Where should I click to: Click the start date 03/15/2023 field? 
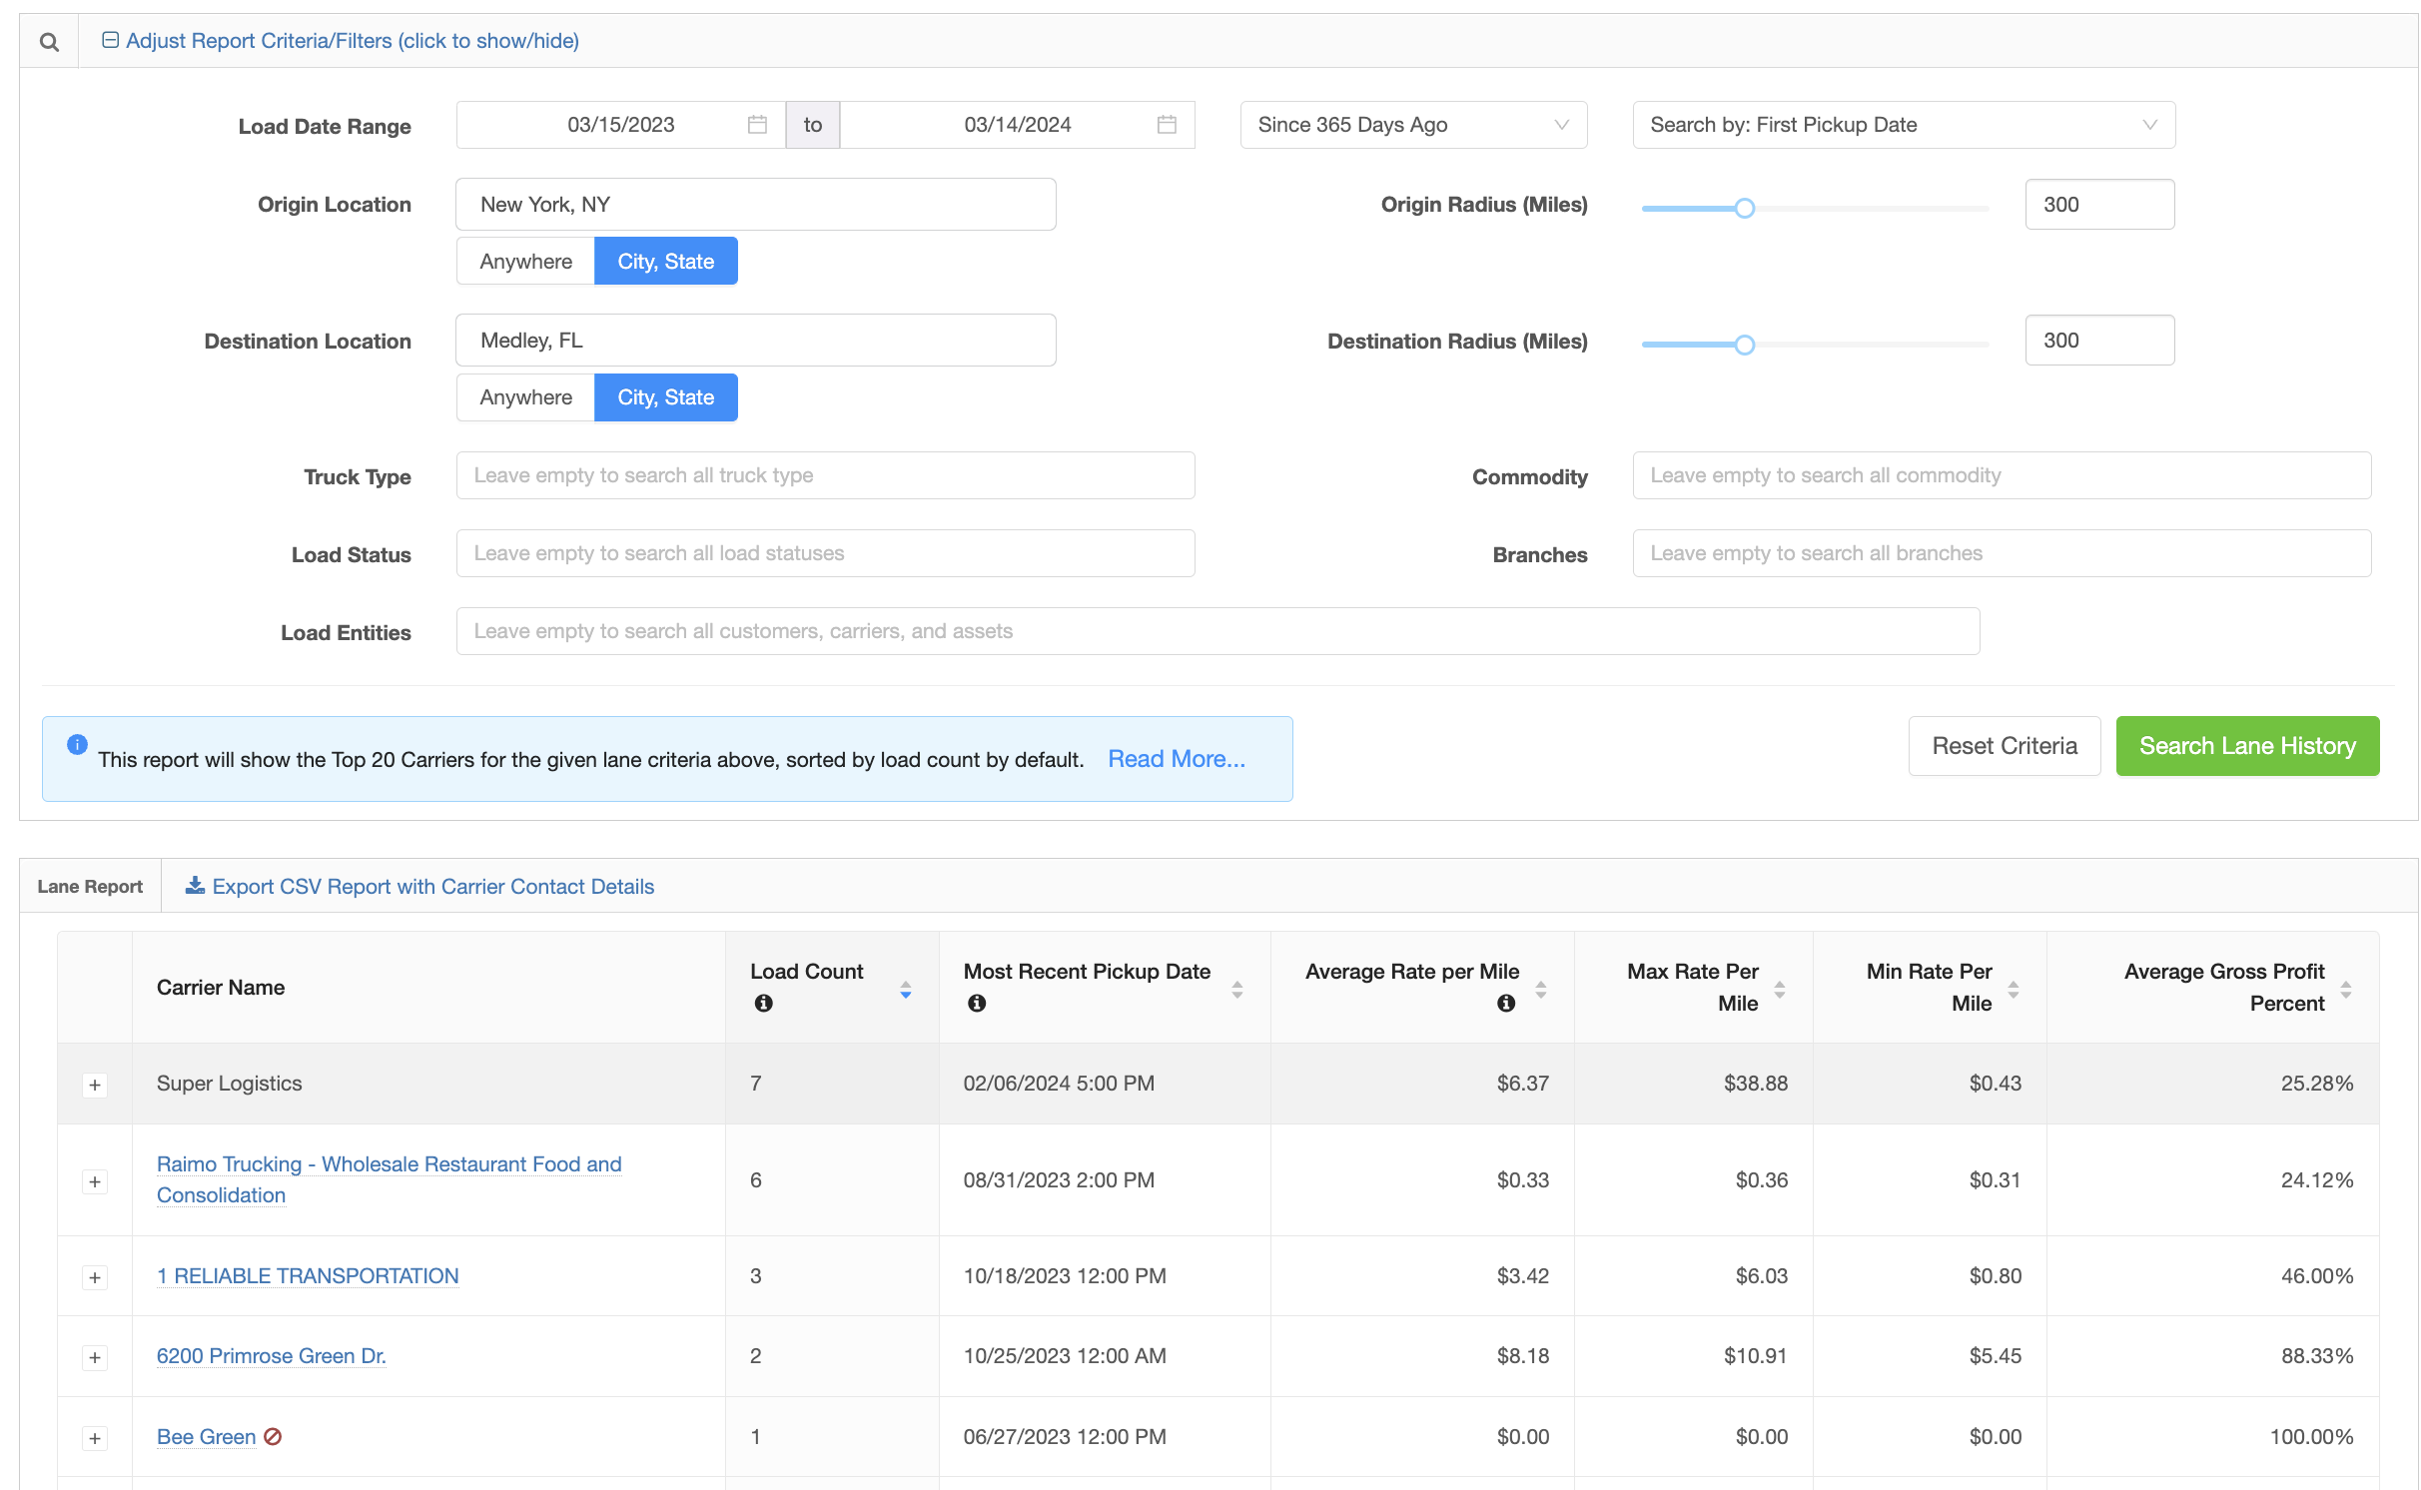(620, 125)
